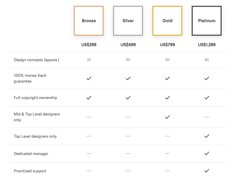The height and width of the screenshot is (183, 237).
Task: Click the Silver money-back guarantee checkmark
Action: [128, 78]
